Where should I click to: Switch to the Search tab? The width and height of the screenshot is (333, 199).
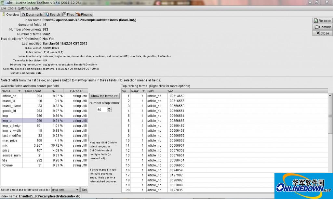[x=52, y=14]
